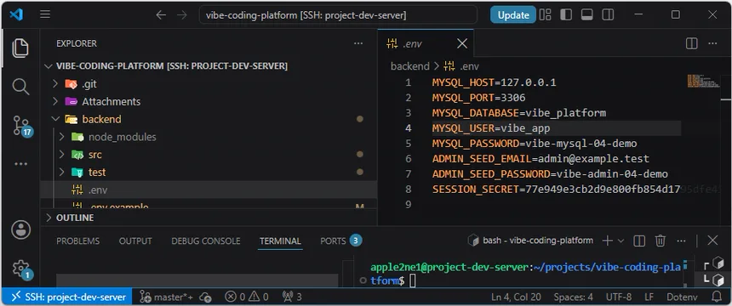Expand the .git folder

tap(209, 84)
